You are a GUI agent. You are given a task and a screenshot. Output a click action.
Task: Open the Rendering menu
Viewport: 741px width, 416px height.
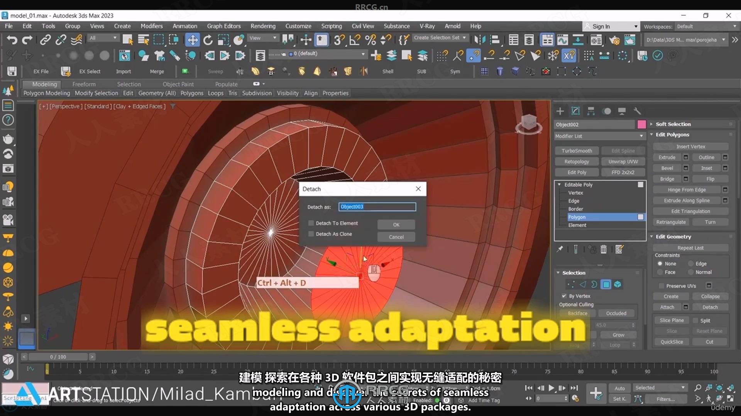pos(263,26)
